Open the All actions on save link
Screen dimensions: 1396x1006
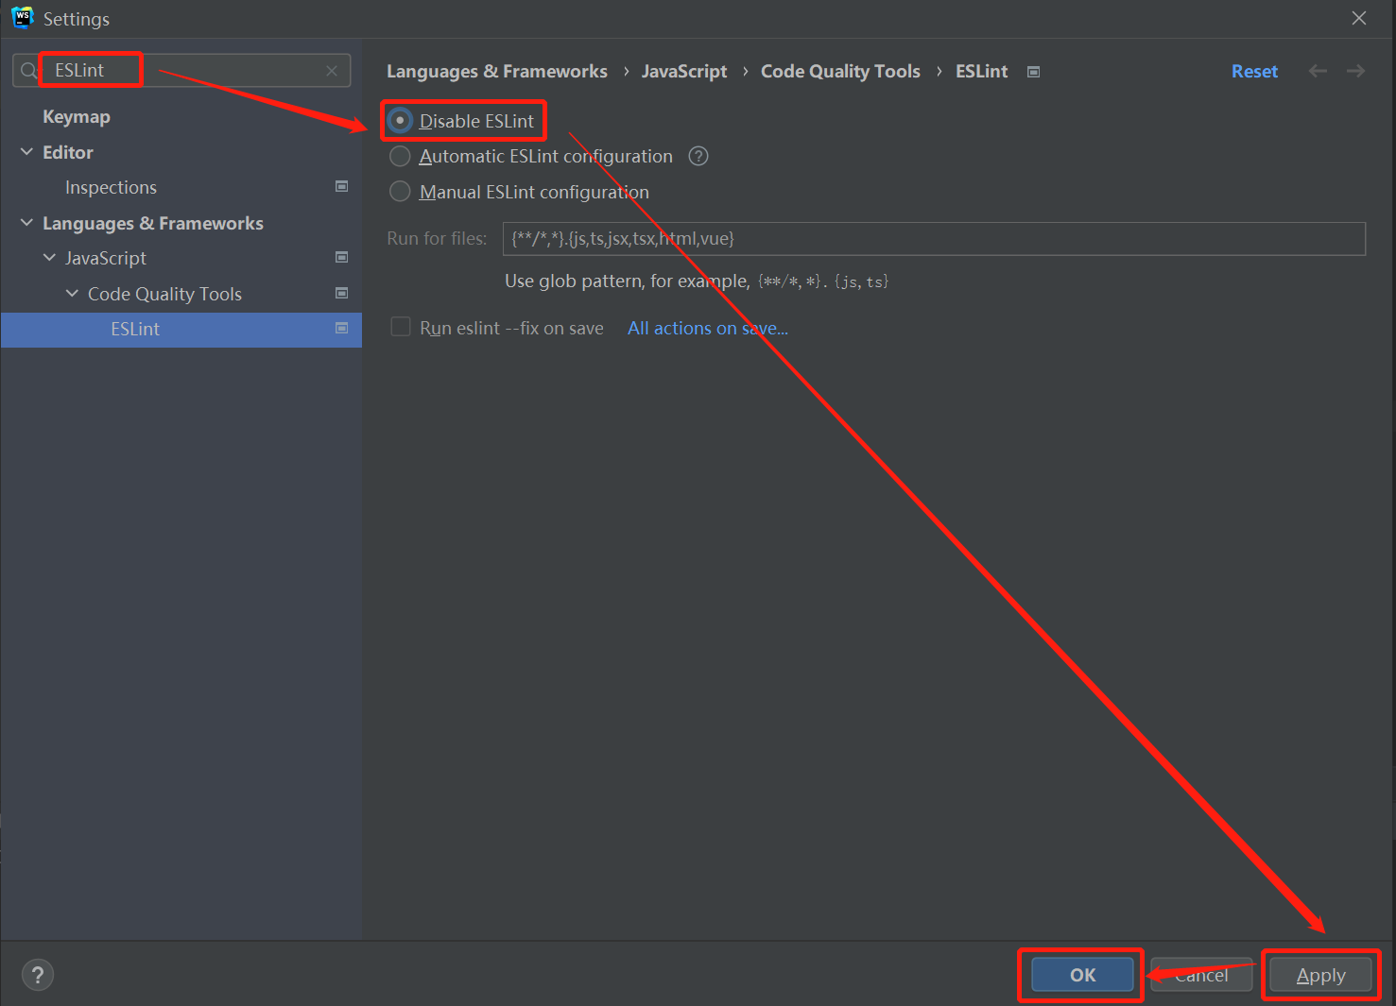[x=707, y=328]
